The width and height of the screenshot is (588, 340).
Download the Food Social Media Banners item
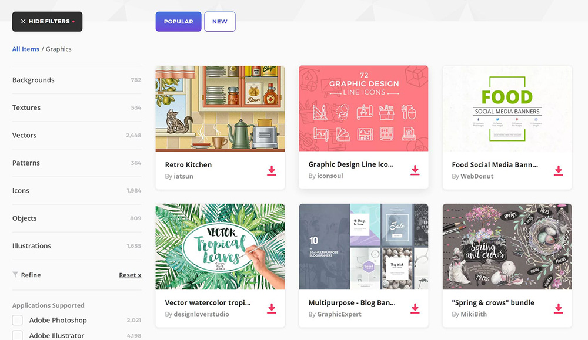tap(558, 170)
